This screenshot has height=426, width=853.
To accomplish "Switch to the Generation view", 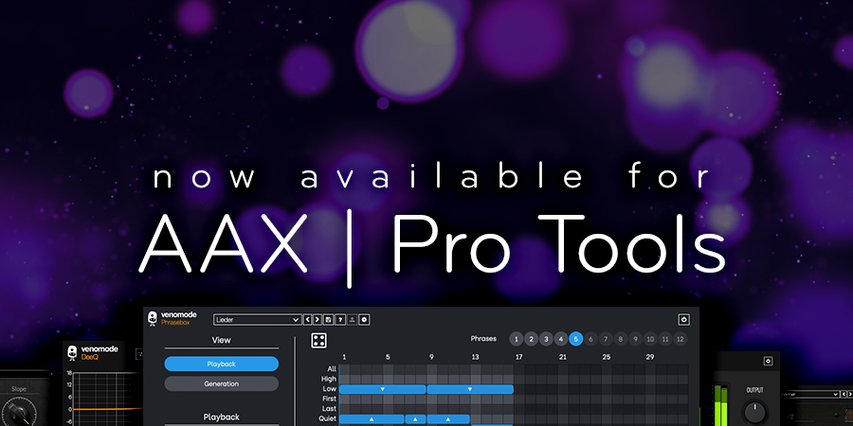I will point(222,383).
